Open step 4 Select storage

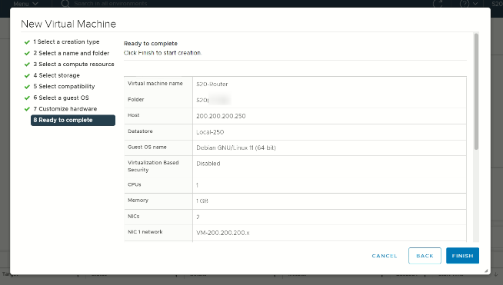tap(56, 75)
